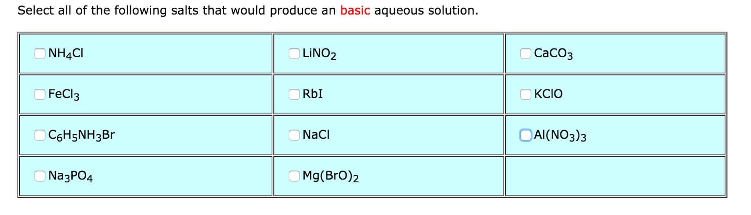Click the word basic in the question
751x215 pixels.
point(355,10)
